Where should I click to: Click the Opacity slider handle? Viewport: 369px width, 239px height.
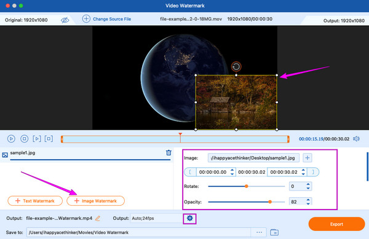pos(270,202)
